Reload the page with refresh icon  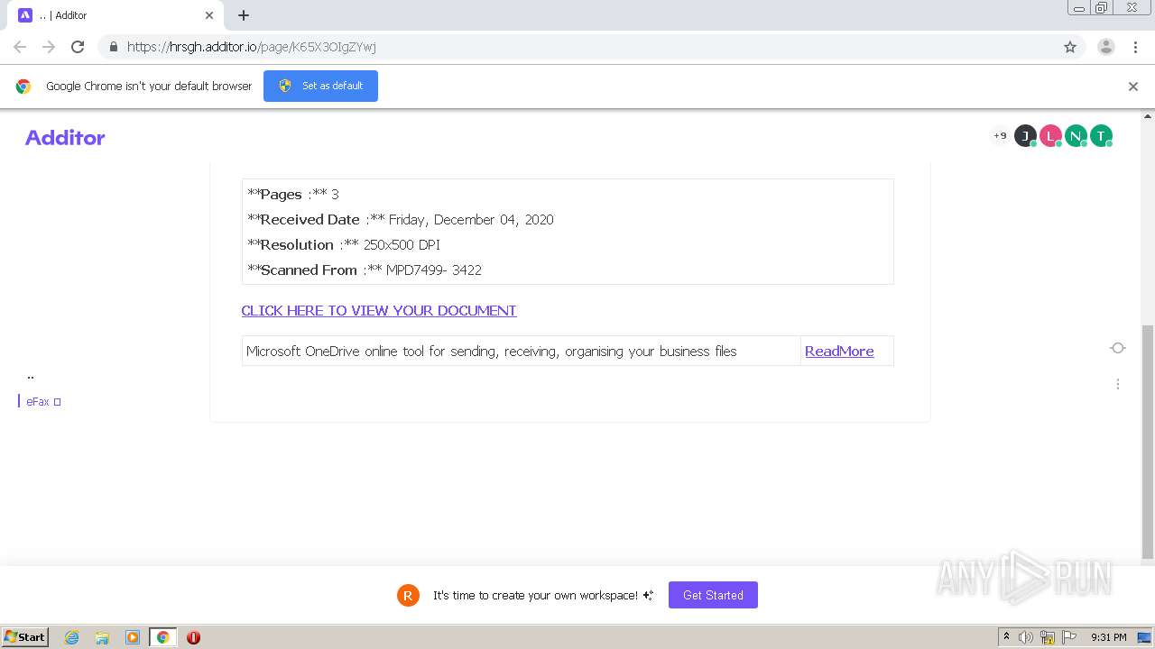click(78, 47)
